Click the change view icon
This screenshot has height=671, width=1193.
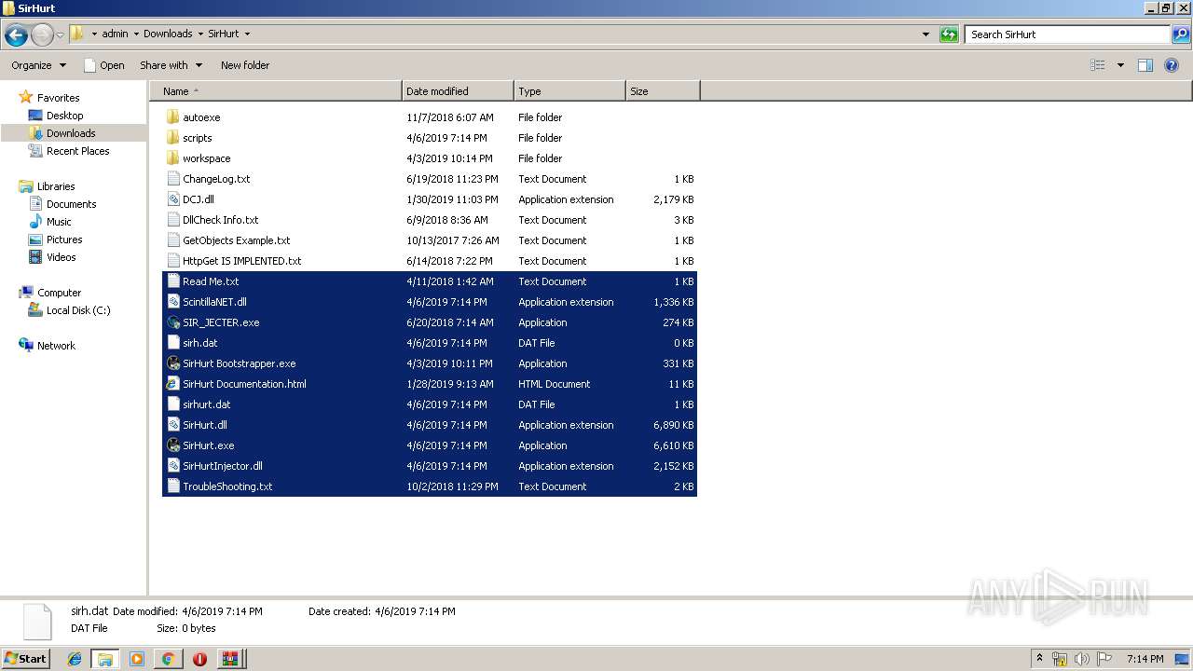(x=1098, y=65)
